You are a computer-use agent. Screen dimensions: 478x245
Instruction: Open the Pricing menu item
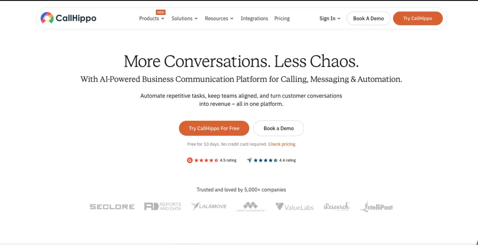[x=282, y=18]
